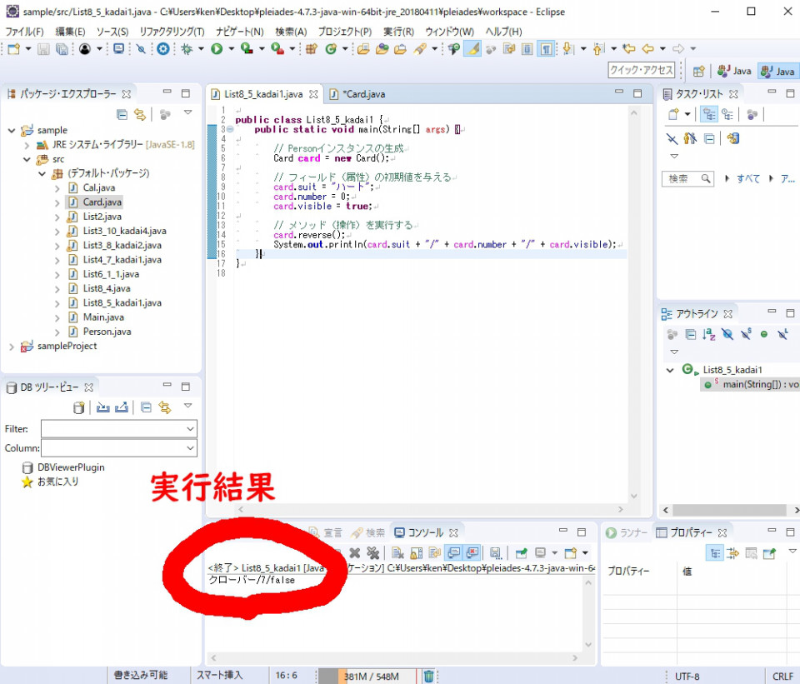Open the Open Perspective icon
Screen dimensions: 800x684
698,72
